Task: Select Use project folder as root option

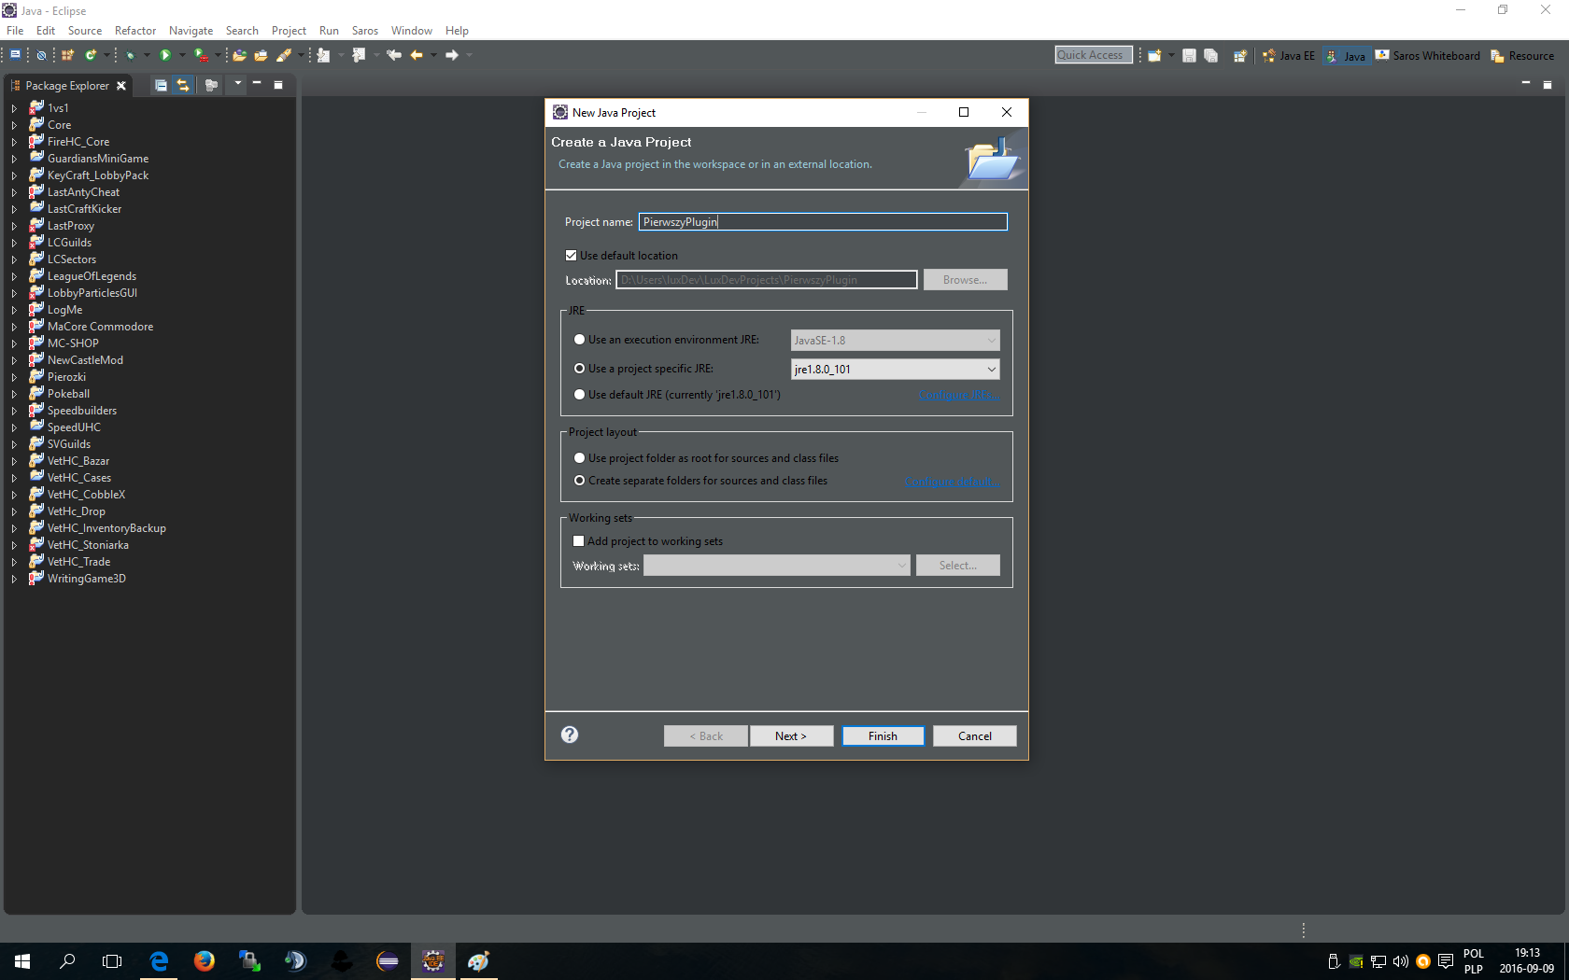Action: (x=580, y=458)
